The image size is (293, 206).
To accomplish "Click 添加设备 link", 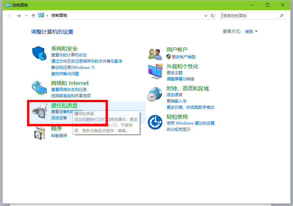I will pos(59,118).
